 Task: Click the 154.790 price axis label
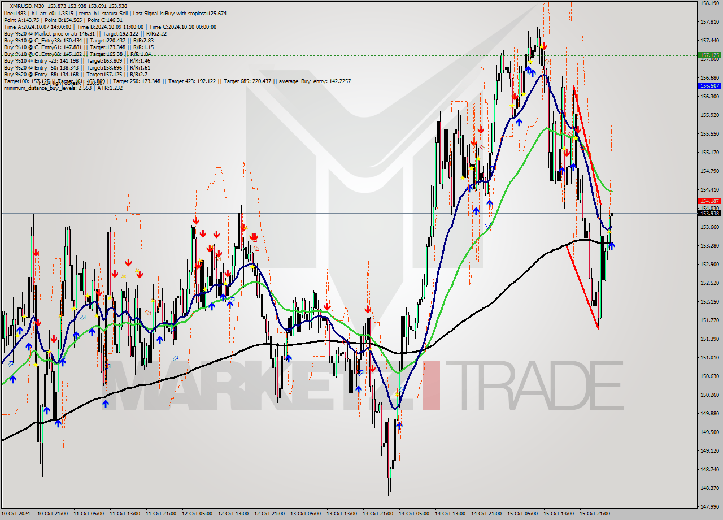click(709, 171)
